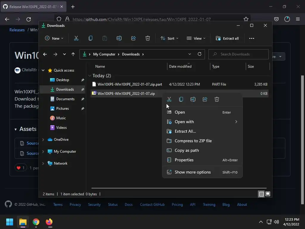Click File Explorer taskbar icon

pyautogui.click(x=23, y=222)
